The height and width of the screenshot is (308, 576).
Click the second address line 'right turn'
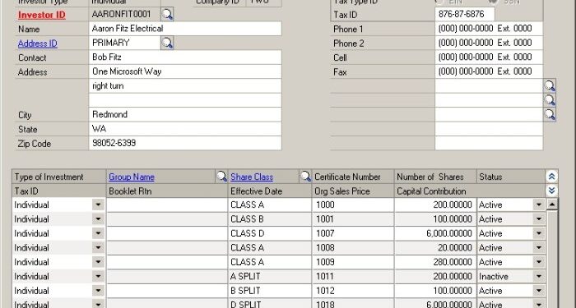[185, 85]
